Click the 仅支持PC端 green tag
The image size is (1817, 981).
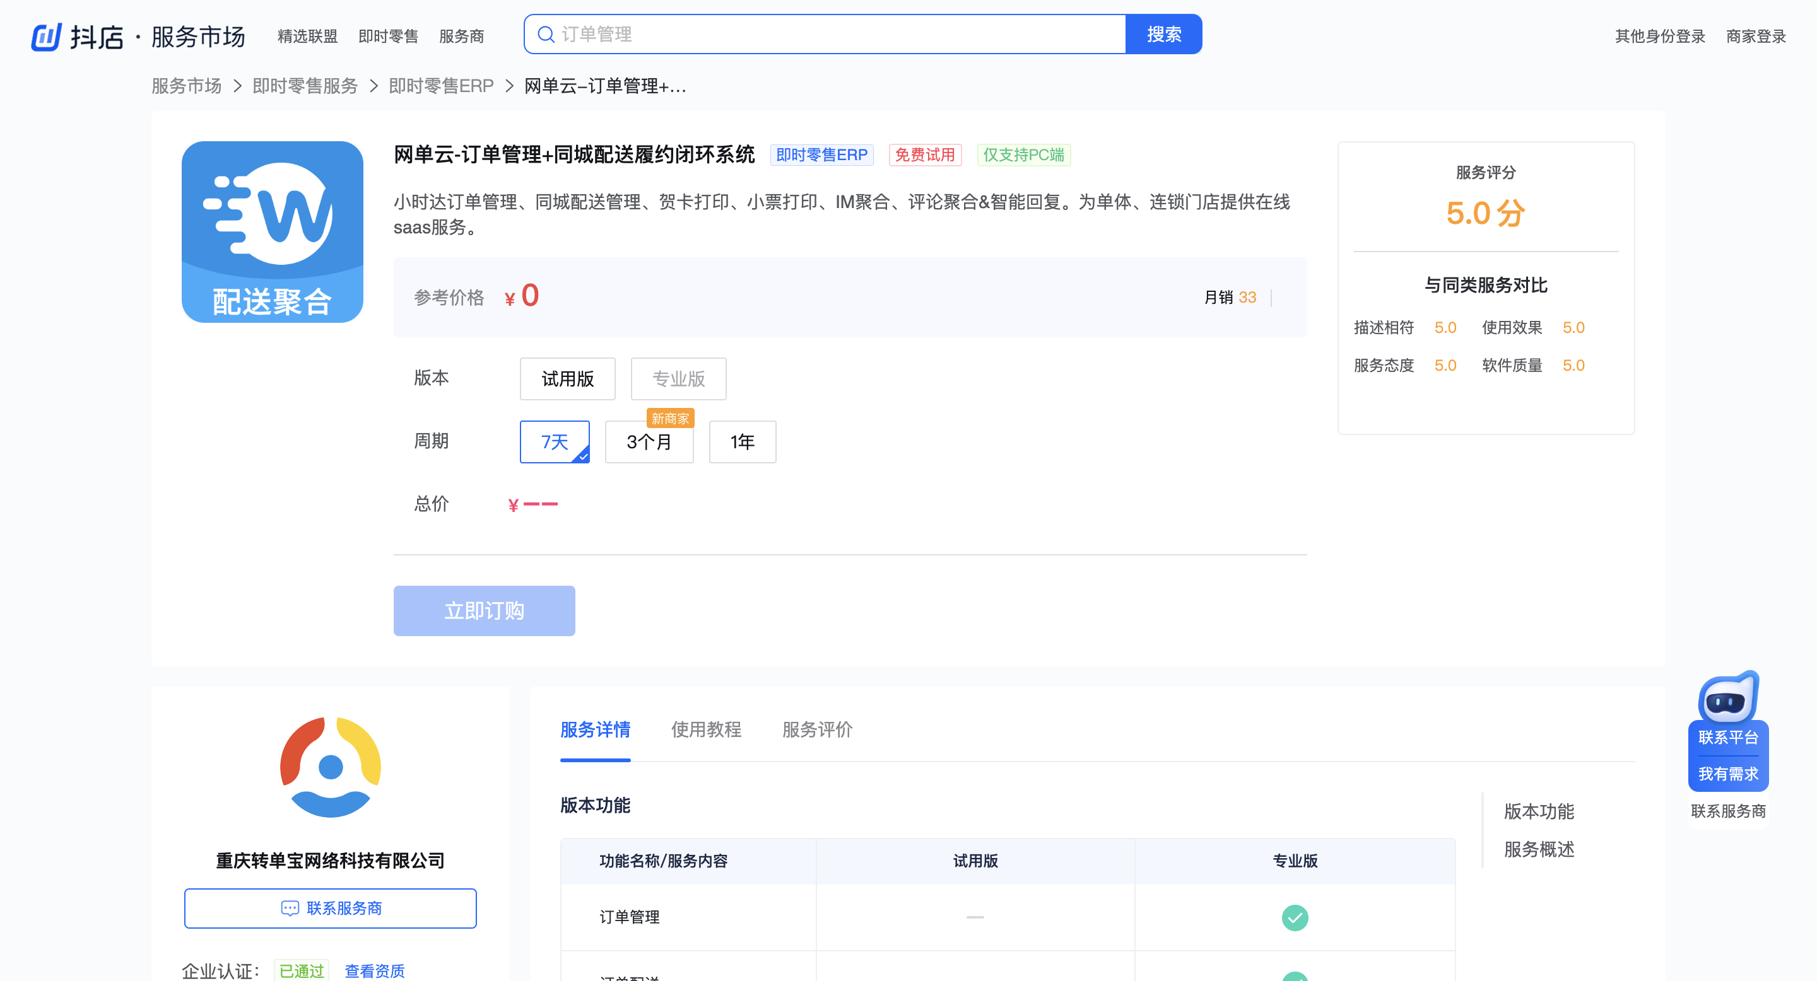tap(1023, 155)
